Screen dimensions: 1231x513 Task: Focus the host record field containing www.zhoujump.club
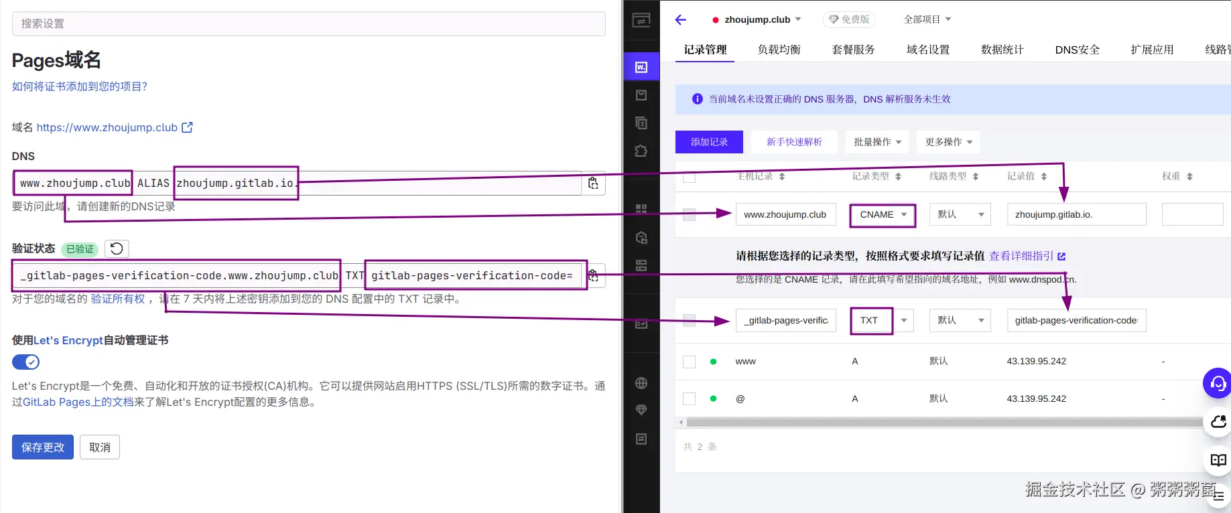click(x=785, y=214)
